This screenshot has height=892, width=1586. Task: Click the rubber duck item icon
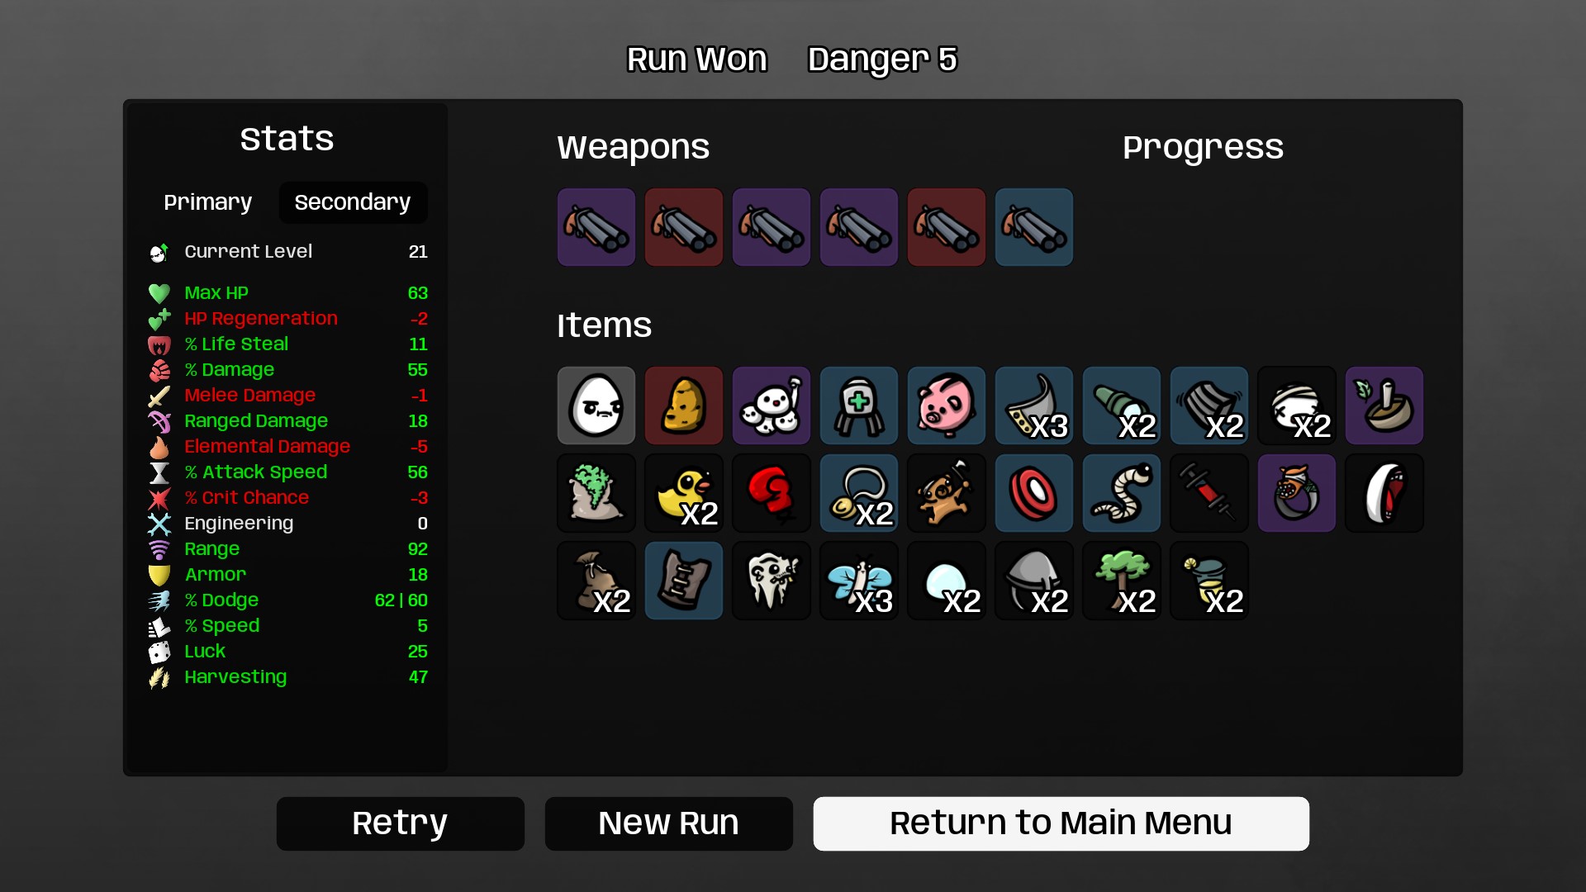(683, 493)
